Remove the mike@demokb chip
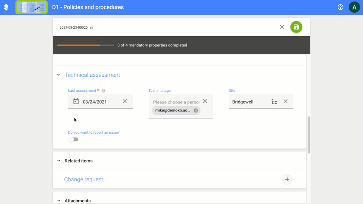This screenshot has width=363, height=204. point(195,111)
